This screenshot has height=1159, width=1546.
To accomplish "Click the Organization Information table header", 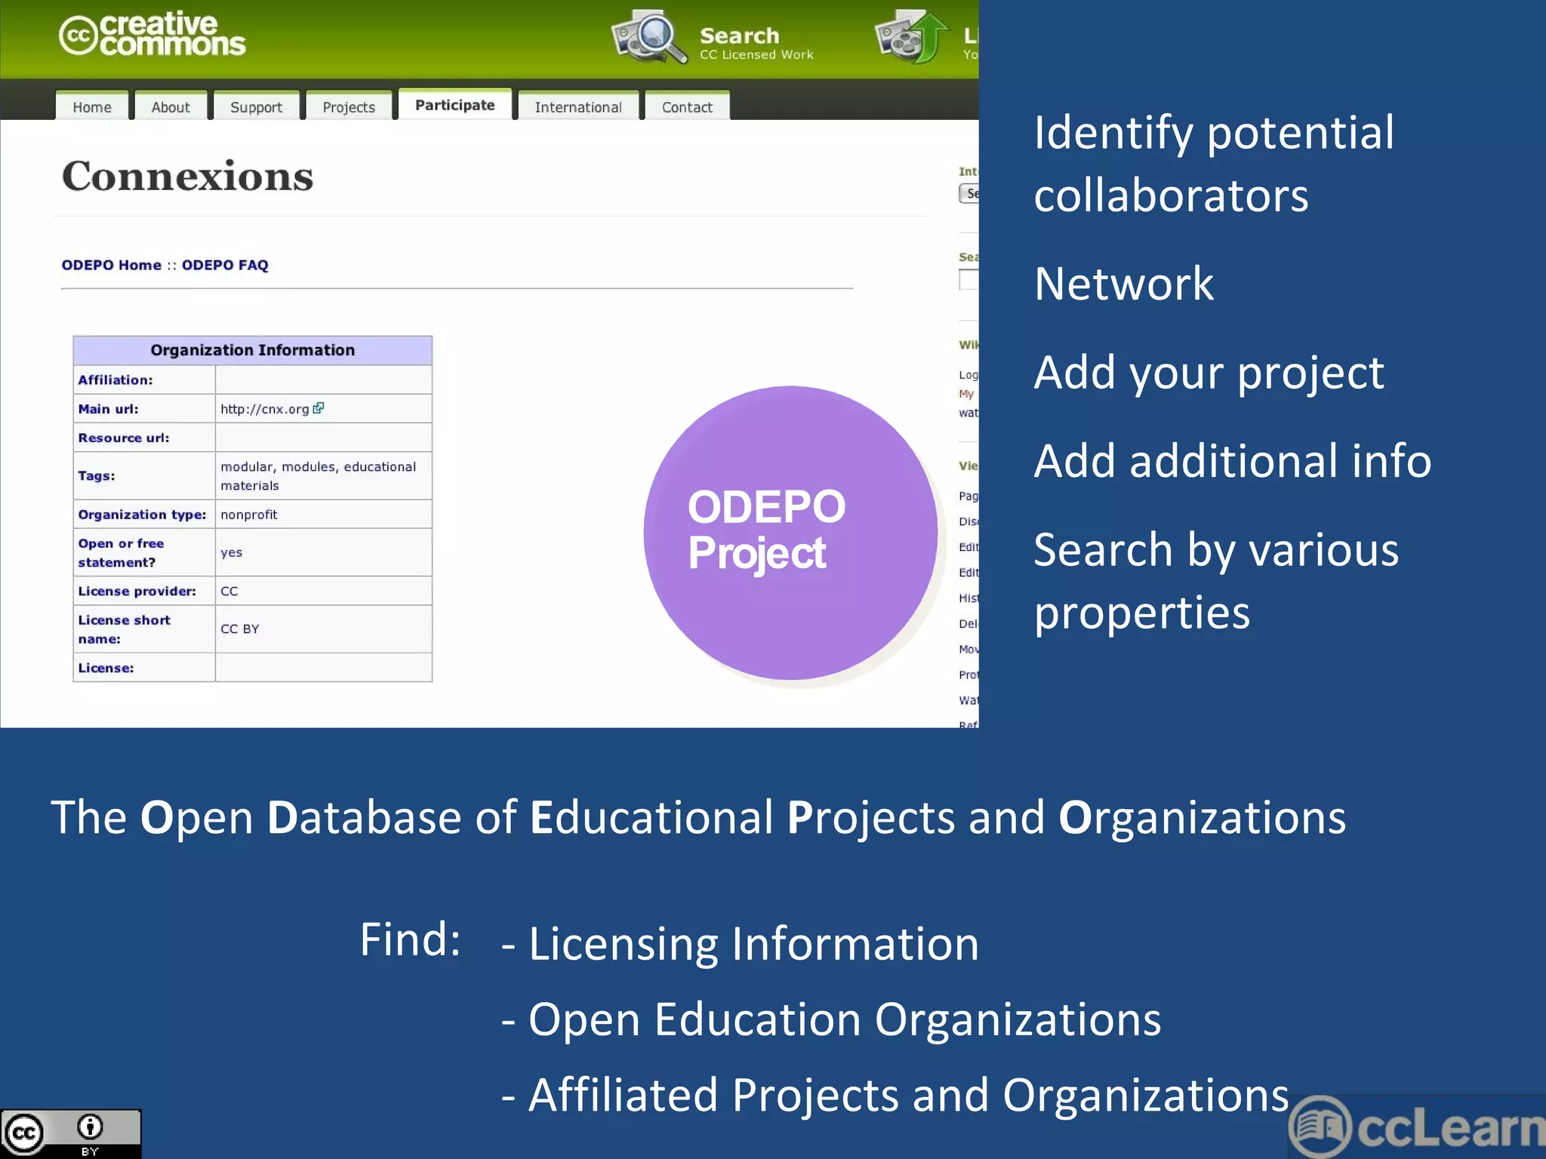I will coord(252,350).
